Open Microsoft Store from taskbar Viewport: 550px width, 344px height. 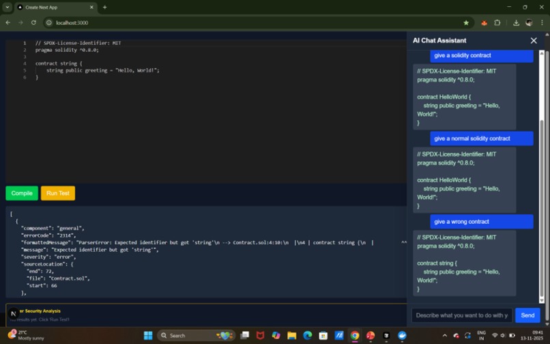point(323,336)
